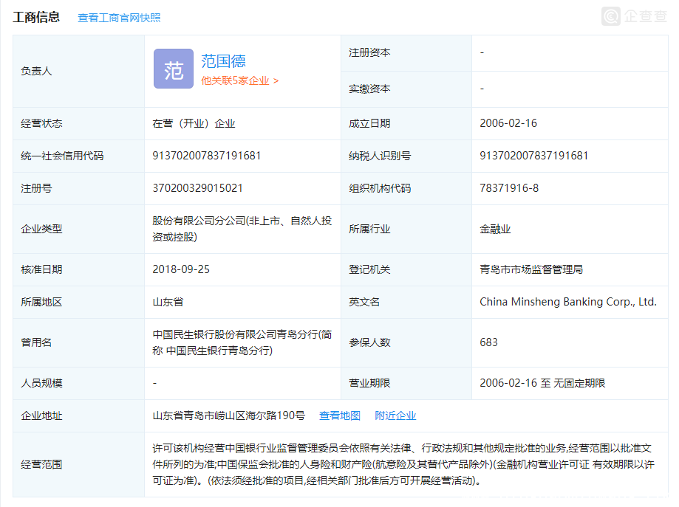This screenshot has height=507, width=679.
Task: Select the 金融业 industry value
Action: tap(495, 229)
